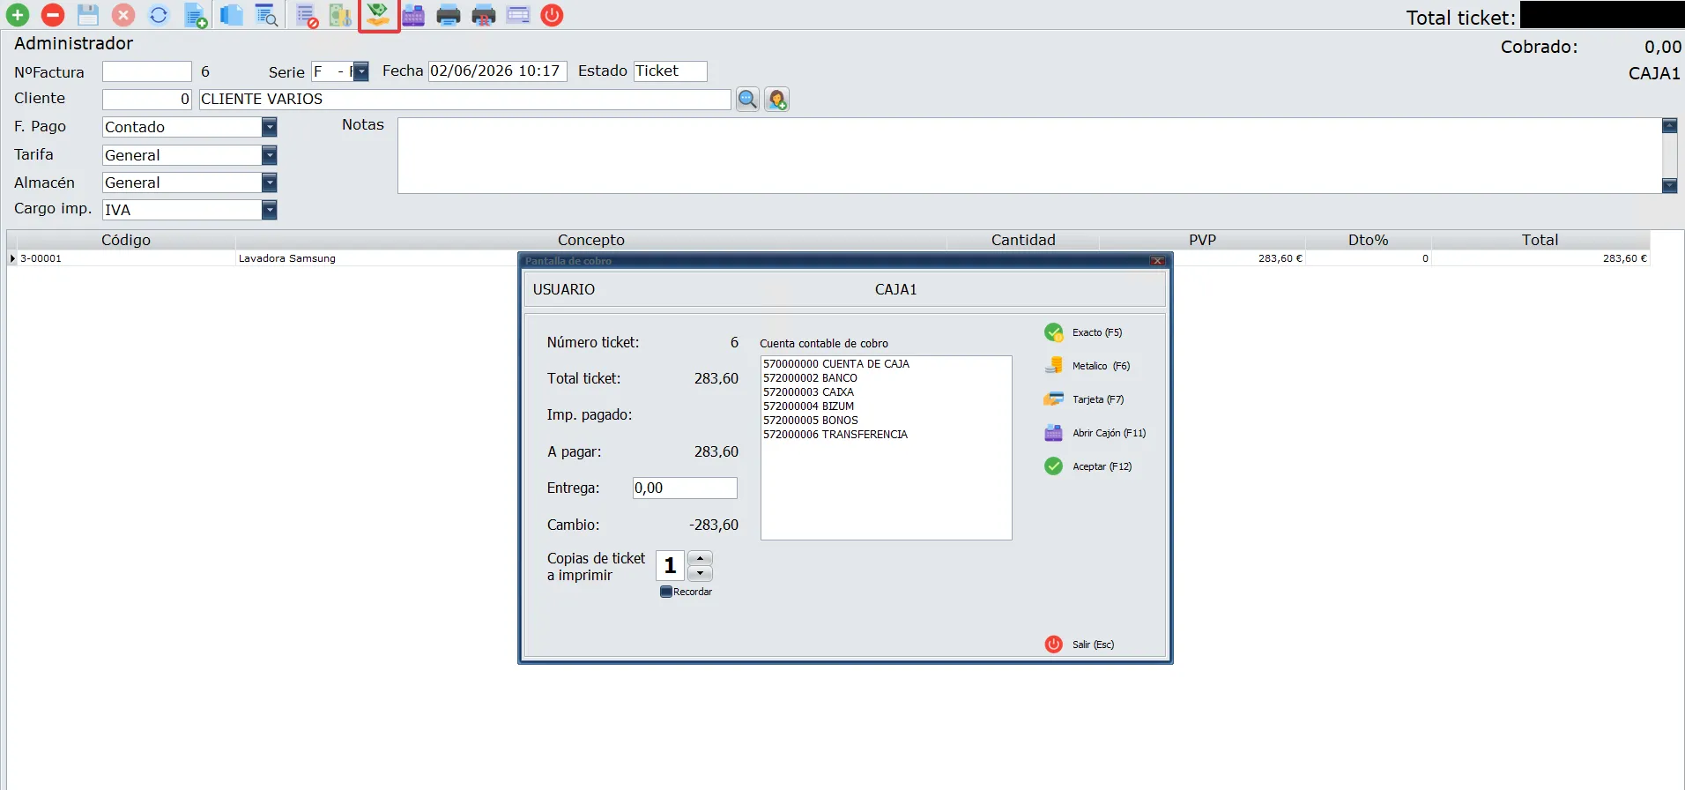Viewport: 1685px width, 790px height.
Task: Click the copy documents icon
Action: 231,15
